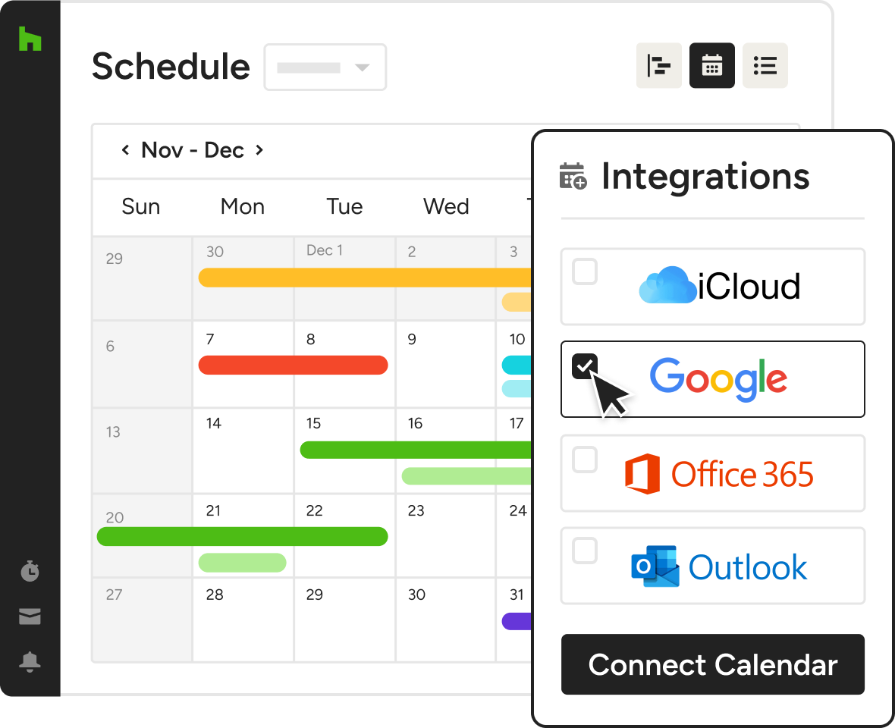Image resolution: width=895 pixels, height=728 pixels.
Task: Select the Mon column header
Action: pyautogui.click(x=243, y=206)
